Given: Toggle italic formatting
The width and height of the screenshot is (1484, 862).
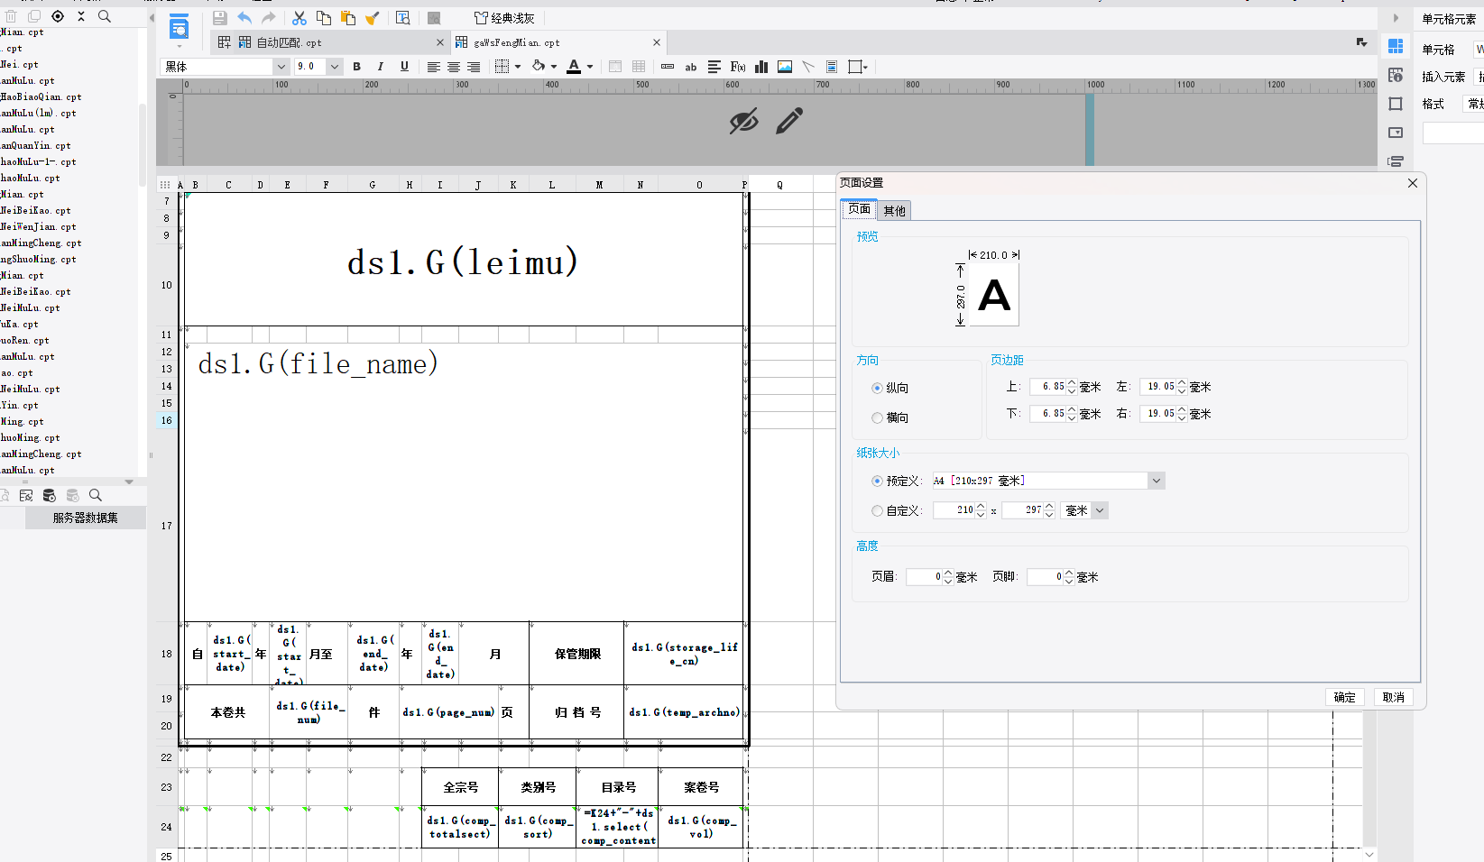Looking at the screenshot, I should tap(381, 67).
